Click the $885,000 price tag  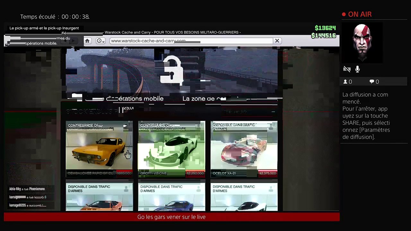point(124,173)
